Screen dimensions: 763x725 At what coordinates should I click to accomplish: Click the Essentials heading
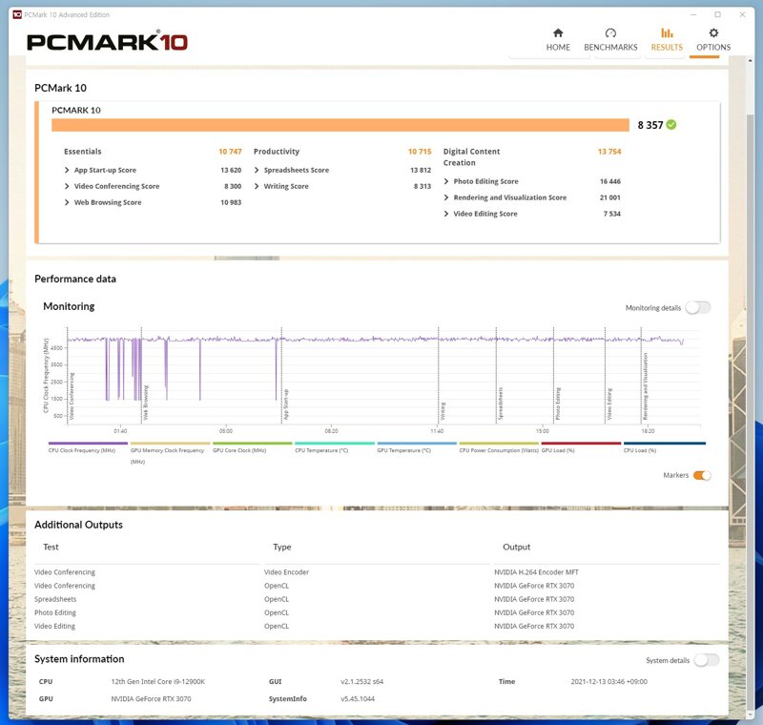(x=83, y=152)
